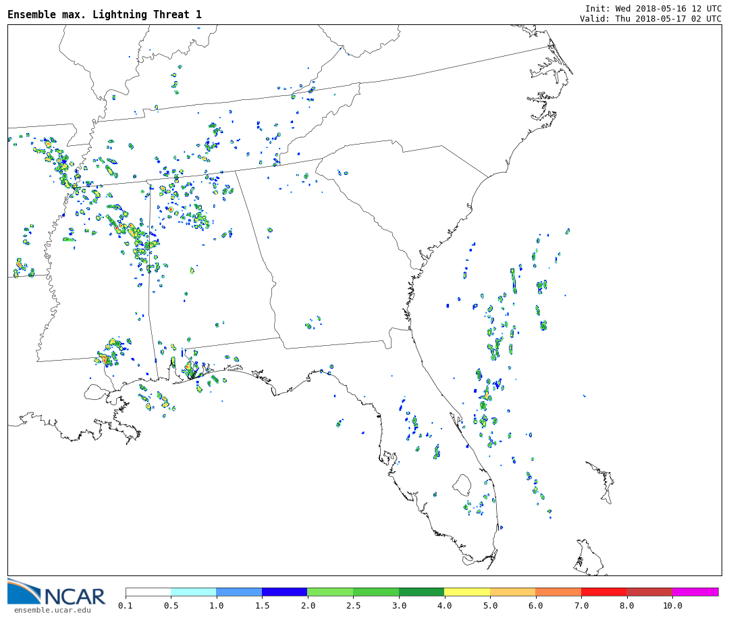The image size is (729, 618).
Task: Pick the light cyan 0.5–1.0 colorbar segment
Action: [x=194, y=592]
